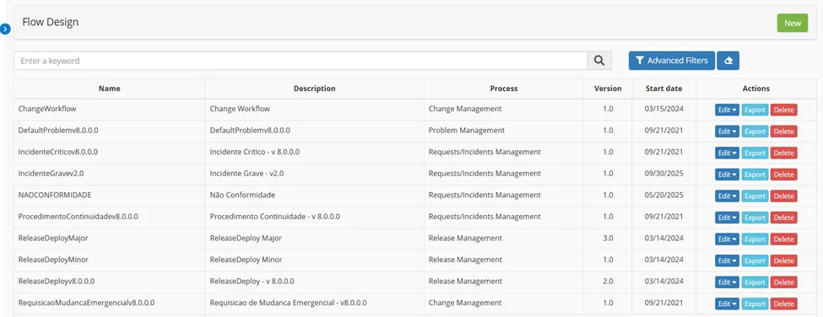Export the NAOCONFORMIDADE flow
823x317 pixels.
755,196
